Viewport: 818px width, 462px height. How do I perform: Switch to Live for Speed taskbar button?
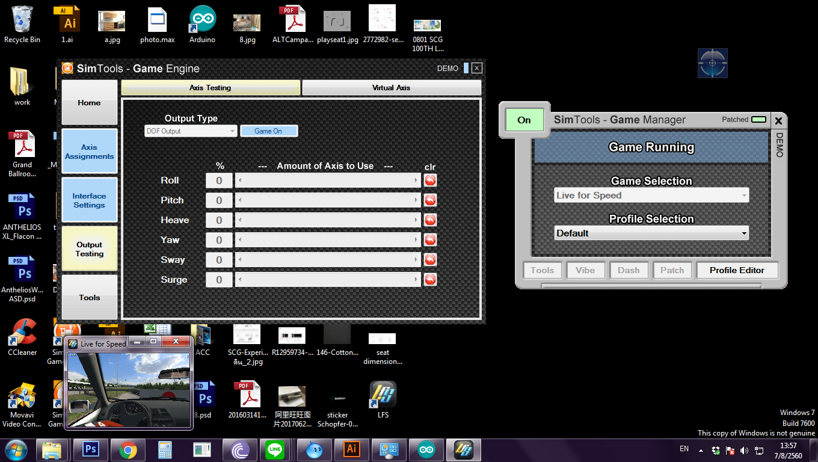(x=464, y=449)
